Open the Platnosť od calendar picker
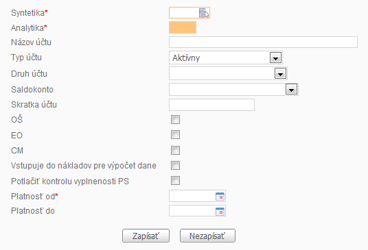This screenshot has height=250, width=368. tap(220, 197)
